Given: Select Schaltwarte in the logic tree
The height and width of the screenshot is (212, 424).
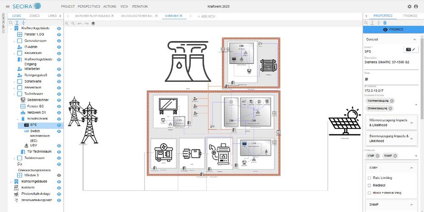Looking at the screenshot, I should coord(33,81).
